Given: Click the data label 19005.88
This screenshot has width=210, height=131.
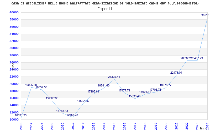Looking at the screenshot, I should click(x=31, y=85).
